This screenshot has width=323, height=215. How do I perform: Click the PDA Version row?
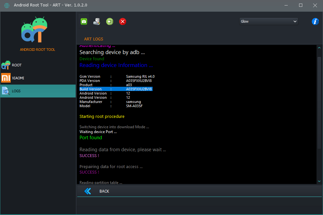tap(115, 81)
